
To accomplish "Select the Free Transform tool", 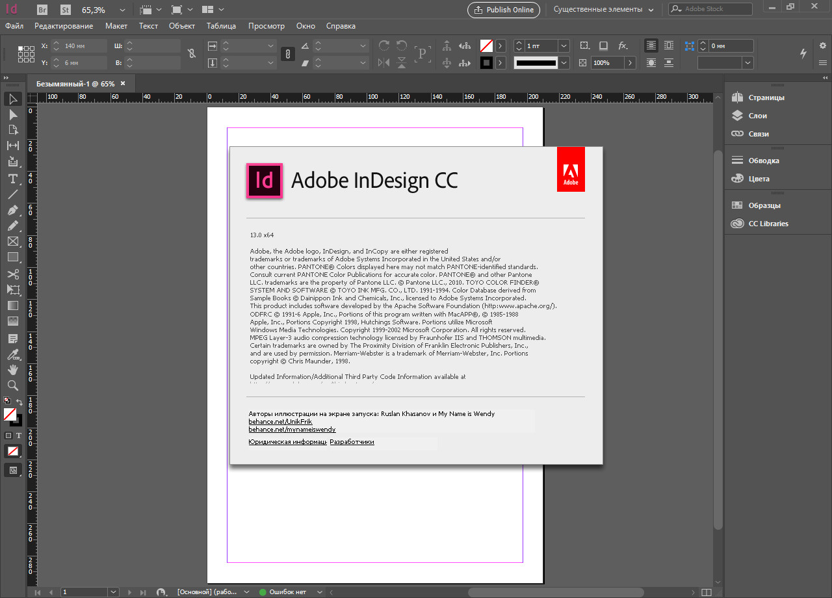I will coord(13,289).
